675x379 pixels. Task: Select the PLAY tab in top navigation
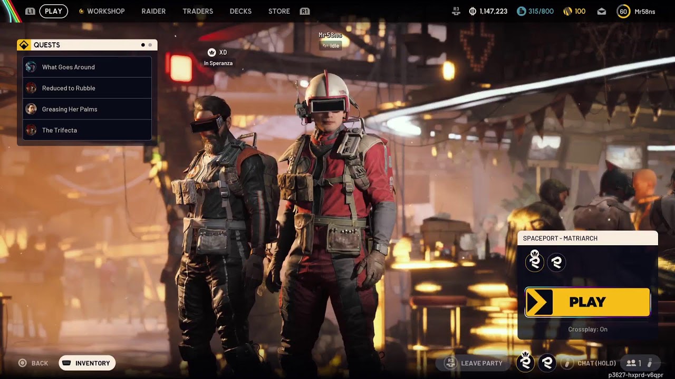tap(54, 11)
